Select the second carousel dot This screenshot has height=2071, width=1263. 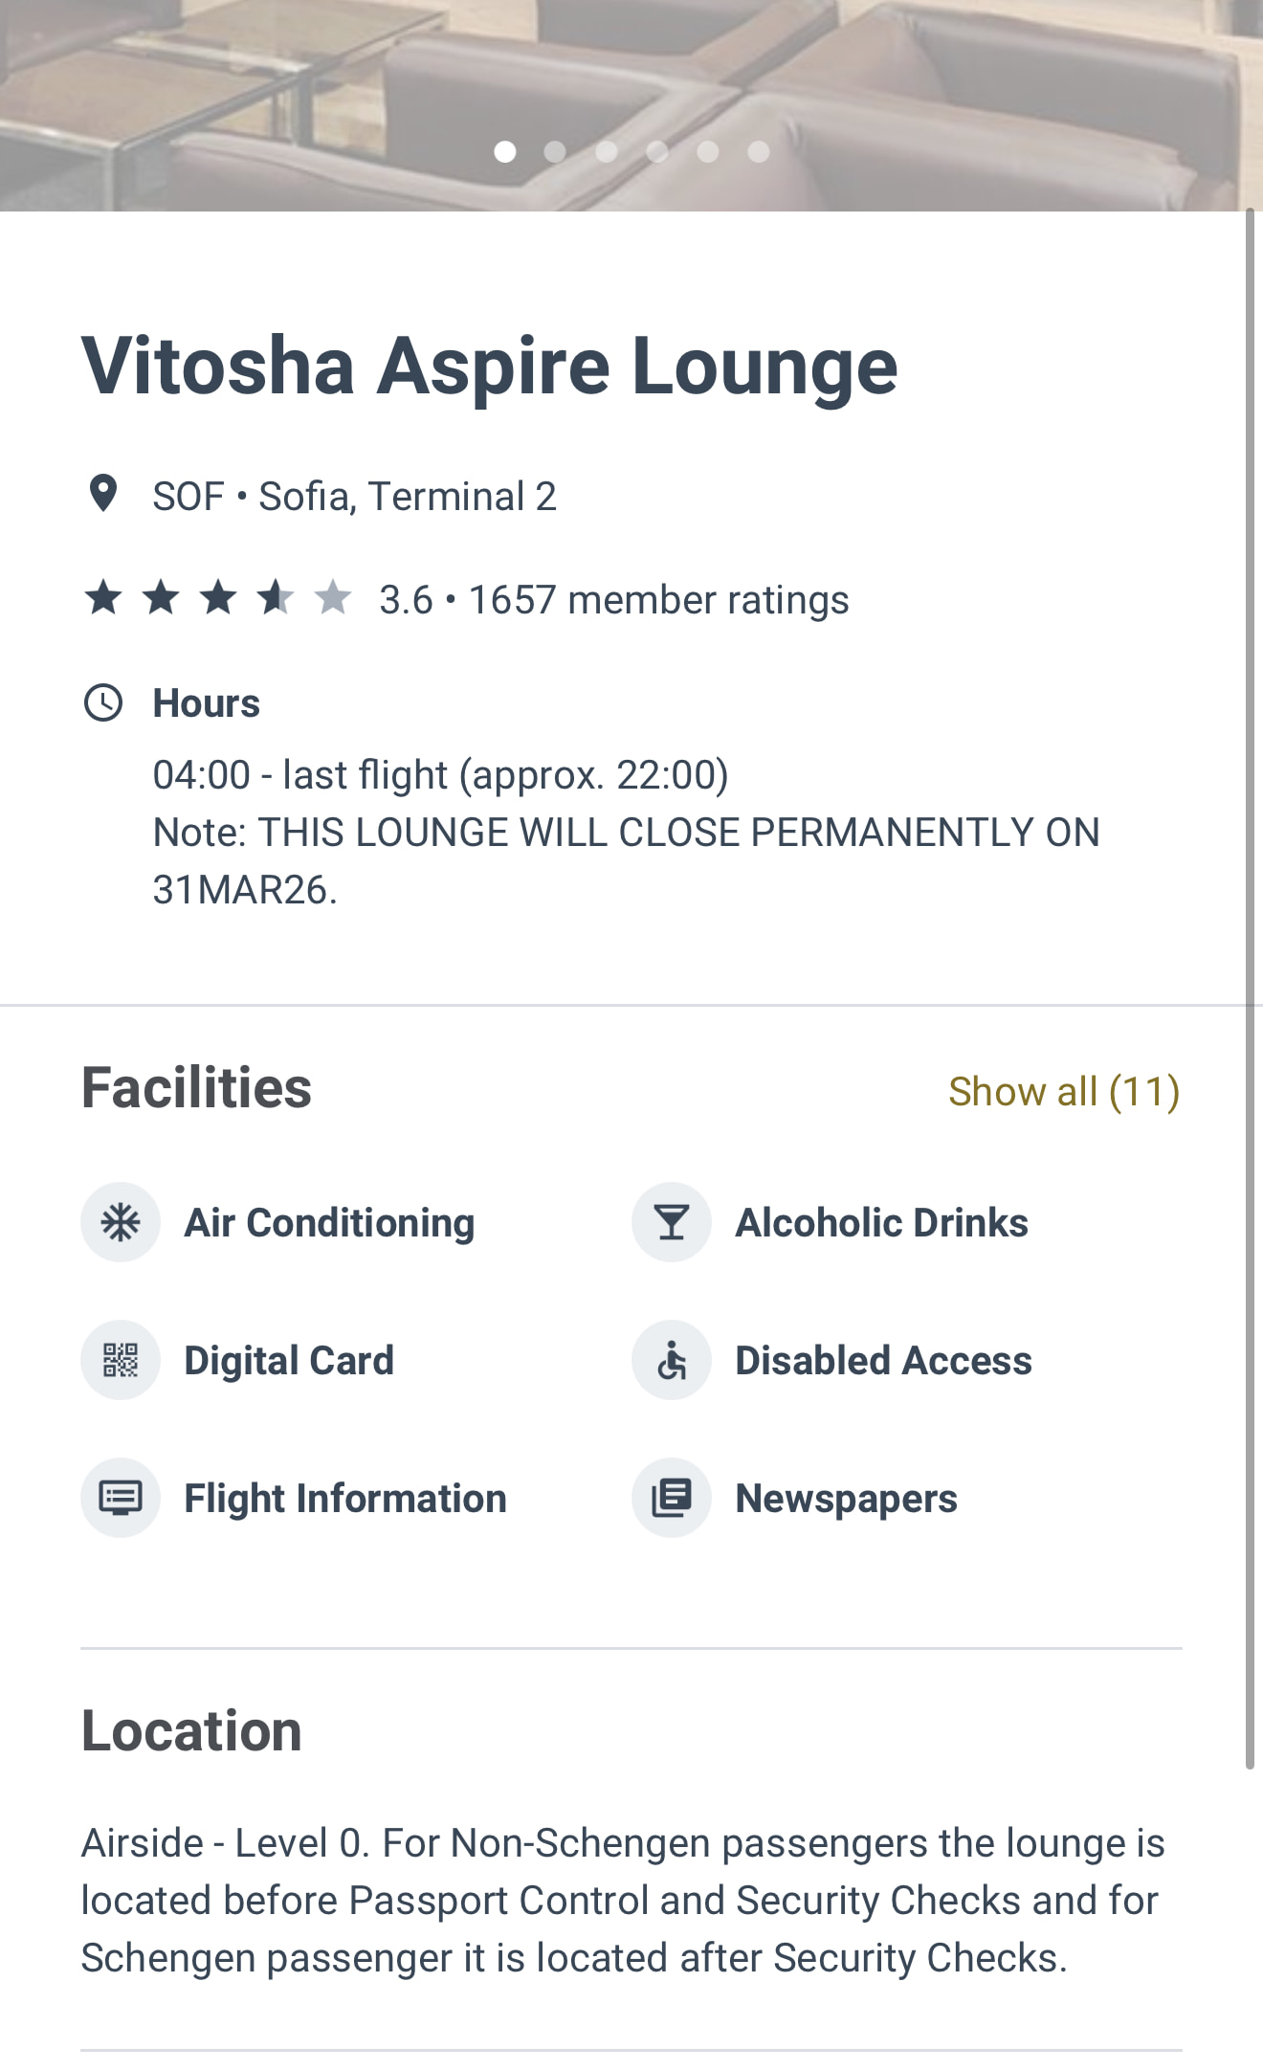[555, 151]
